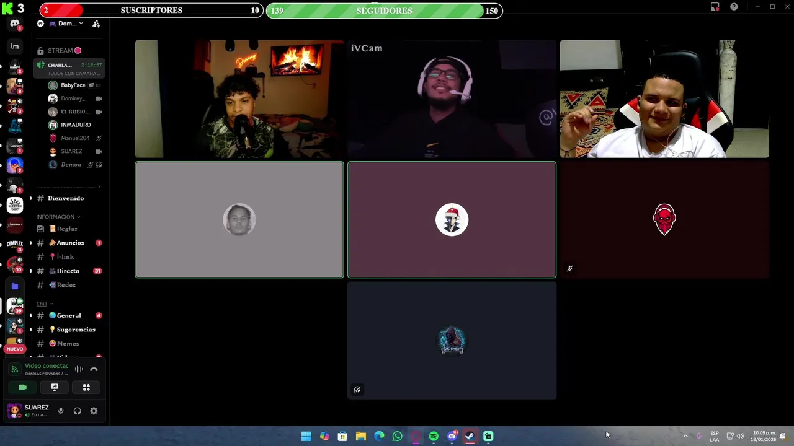This screenshot has width=794, height=446.
Task: Open Discord direct messages home icon
Action: 15,24
